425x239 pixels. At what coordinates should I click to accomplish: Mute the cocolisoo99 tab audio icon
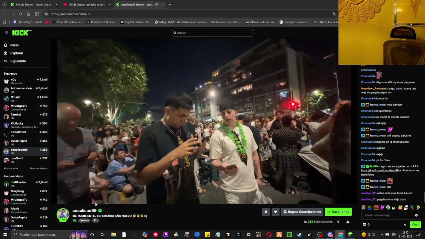[x=156, y=5]
